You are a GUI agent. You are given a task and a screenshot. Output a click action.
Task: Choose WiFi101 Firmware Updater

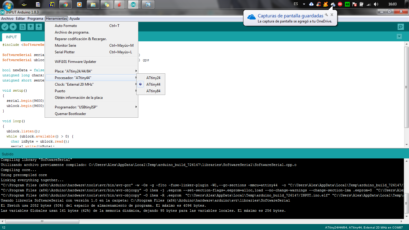tap(91, 62)
